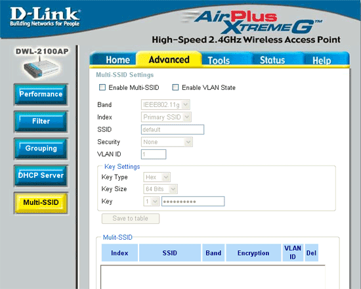Click the Performance sidebar button
Image resolution: width=361 pixels, height=289 pixels.
[x=41, y=95]
